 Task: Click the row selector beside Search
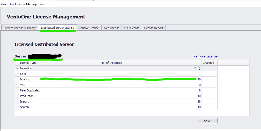[17, 107]
